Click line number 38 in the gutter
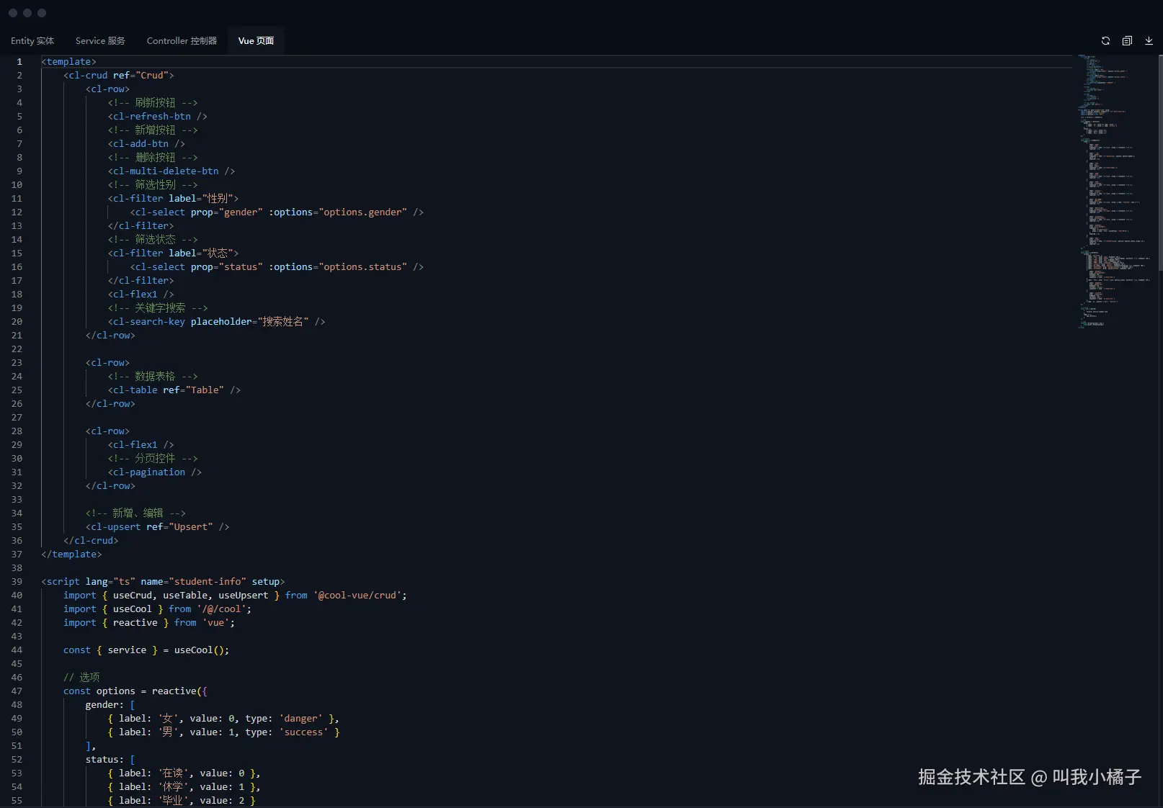The height and width of the screenshot is (808, 1163). [x=17, y=568]
